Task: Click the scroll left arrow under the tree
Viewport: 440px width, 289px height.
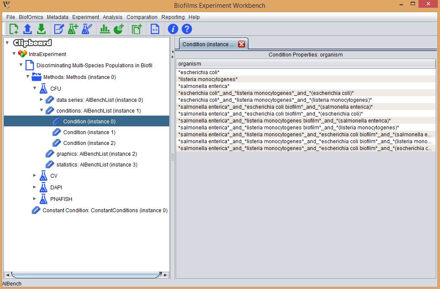Action: click(8, 275)
